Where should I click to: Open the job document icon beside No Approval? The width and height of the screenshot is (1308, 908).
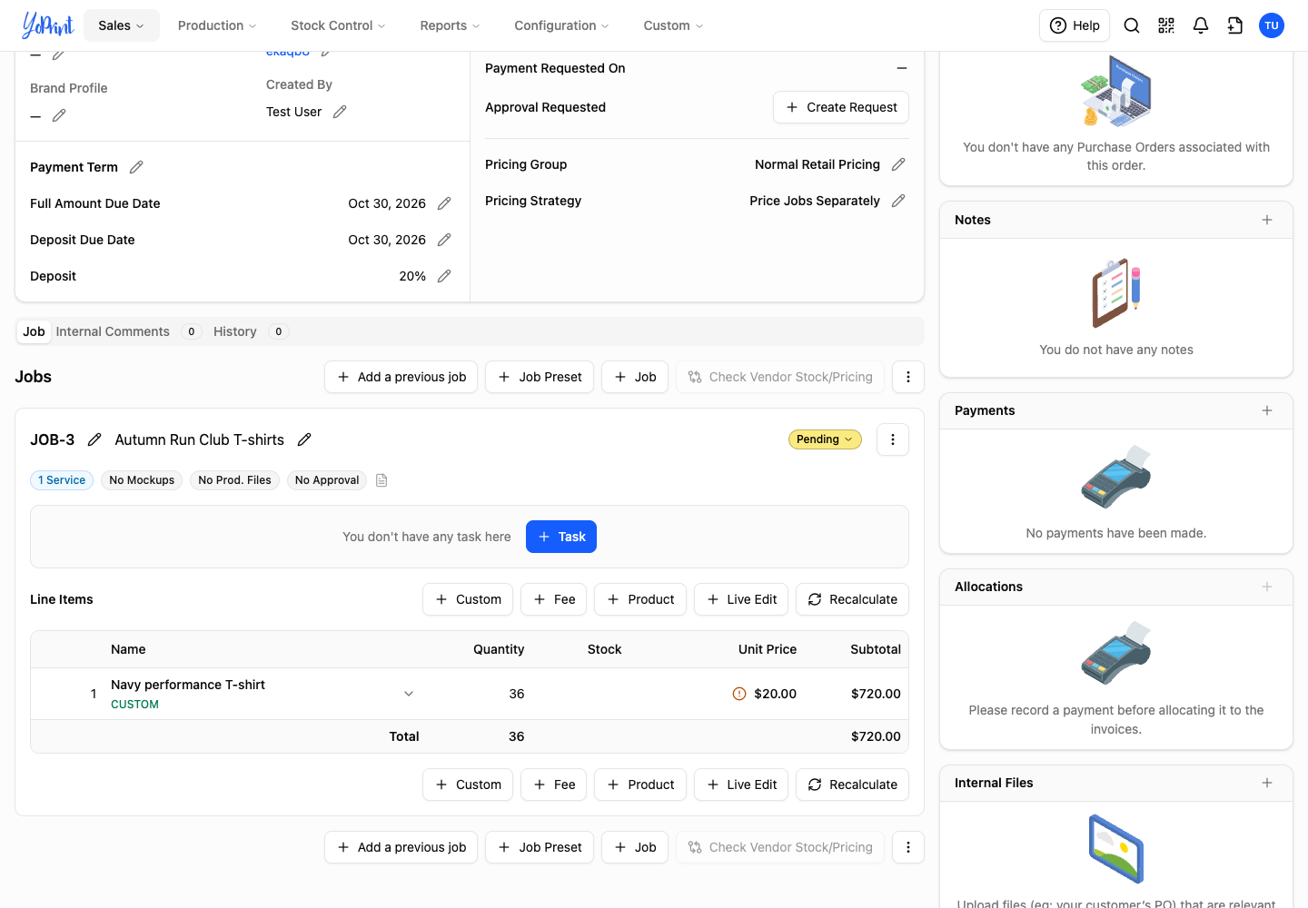[x=381, y=480]
